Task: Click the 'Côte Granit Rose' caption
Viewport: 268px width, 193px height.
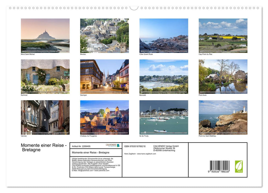Action: [146, 54]
